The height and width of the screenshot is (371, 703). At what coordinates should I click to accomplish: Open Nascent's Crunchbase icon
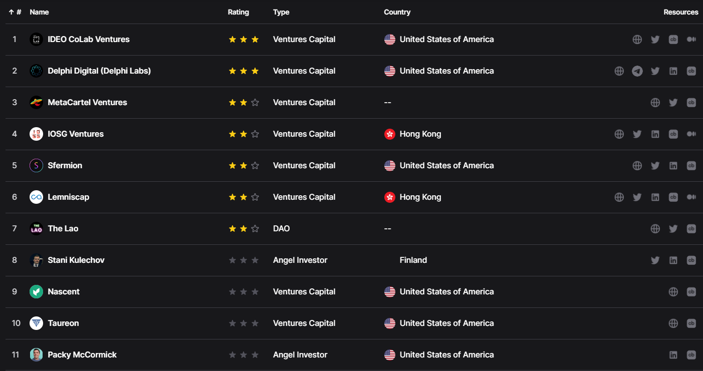pyautogui.click(x=691, y=292)
